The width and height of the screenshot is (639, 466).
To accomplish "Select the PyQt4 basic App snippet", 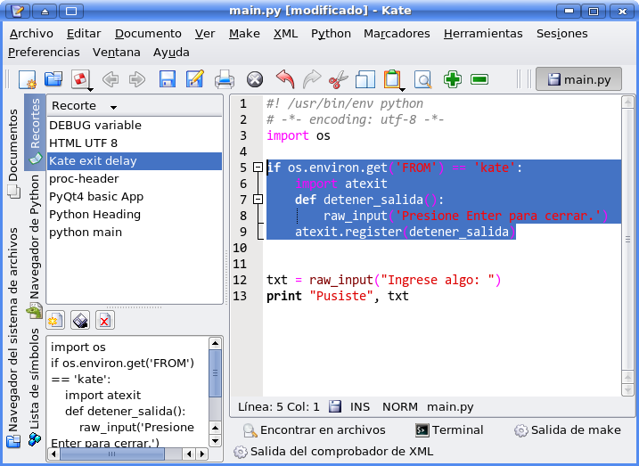I will click(135, 196).
